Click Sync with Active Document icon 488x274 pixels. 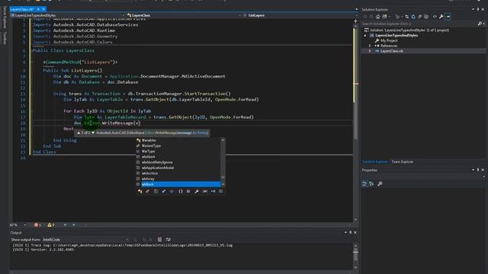click(x=406, y=17)
